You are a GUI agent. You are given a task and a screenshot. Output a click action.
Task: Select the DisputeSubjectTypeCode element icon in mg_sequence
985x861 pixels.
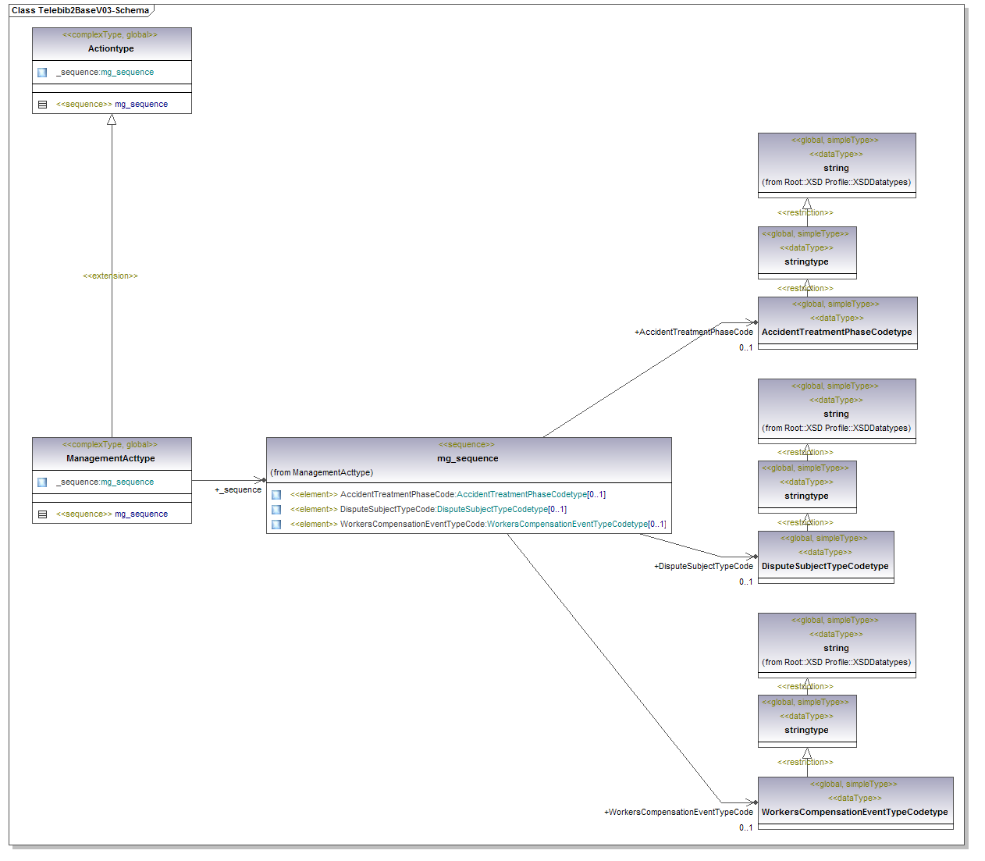tap(276, 510)
